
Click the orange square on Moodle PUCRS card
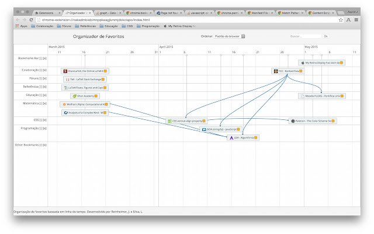tap(342, 96)
